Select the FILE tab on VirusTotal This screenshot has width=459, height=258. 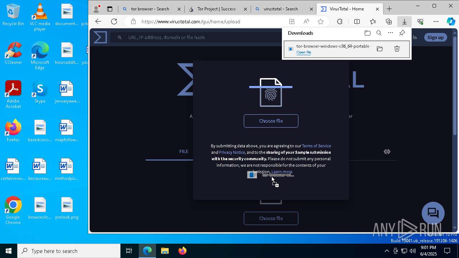point(184,152)
